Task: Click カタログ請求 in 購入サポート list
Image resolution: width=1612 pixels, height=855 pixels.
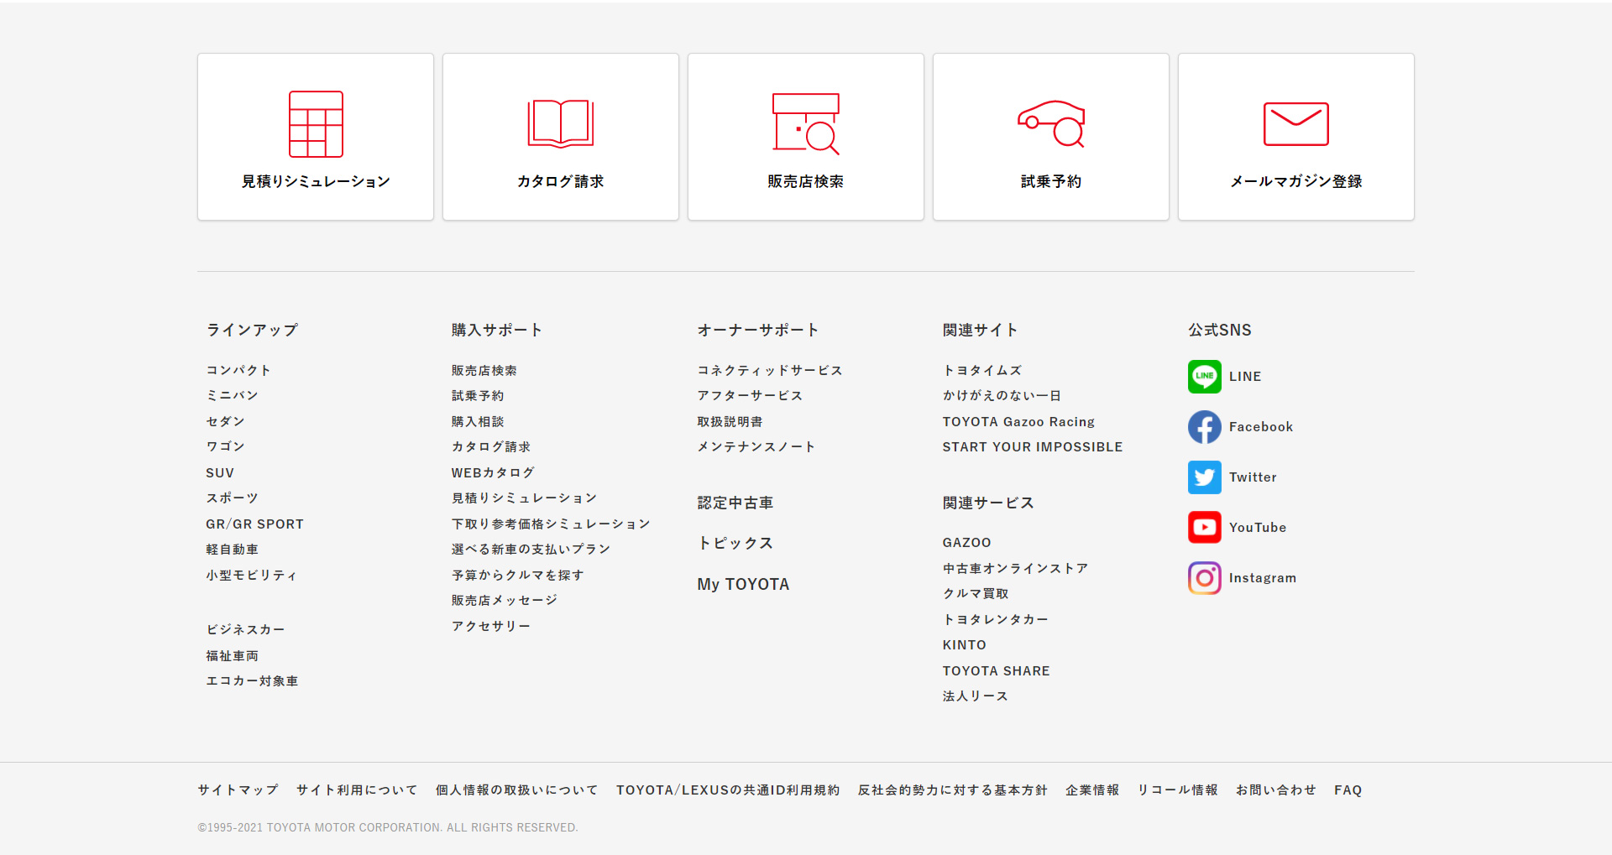Action: coord(491,446)
